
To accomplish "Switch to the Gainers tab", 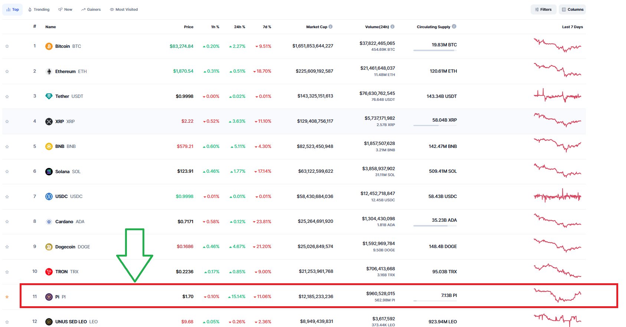I will click(91, 10).
